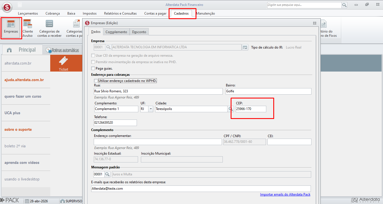Screen dimensions: 383x204
Task: Click the company code field 00001
Action: (x=99, y=47)
